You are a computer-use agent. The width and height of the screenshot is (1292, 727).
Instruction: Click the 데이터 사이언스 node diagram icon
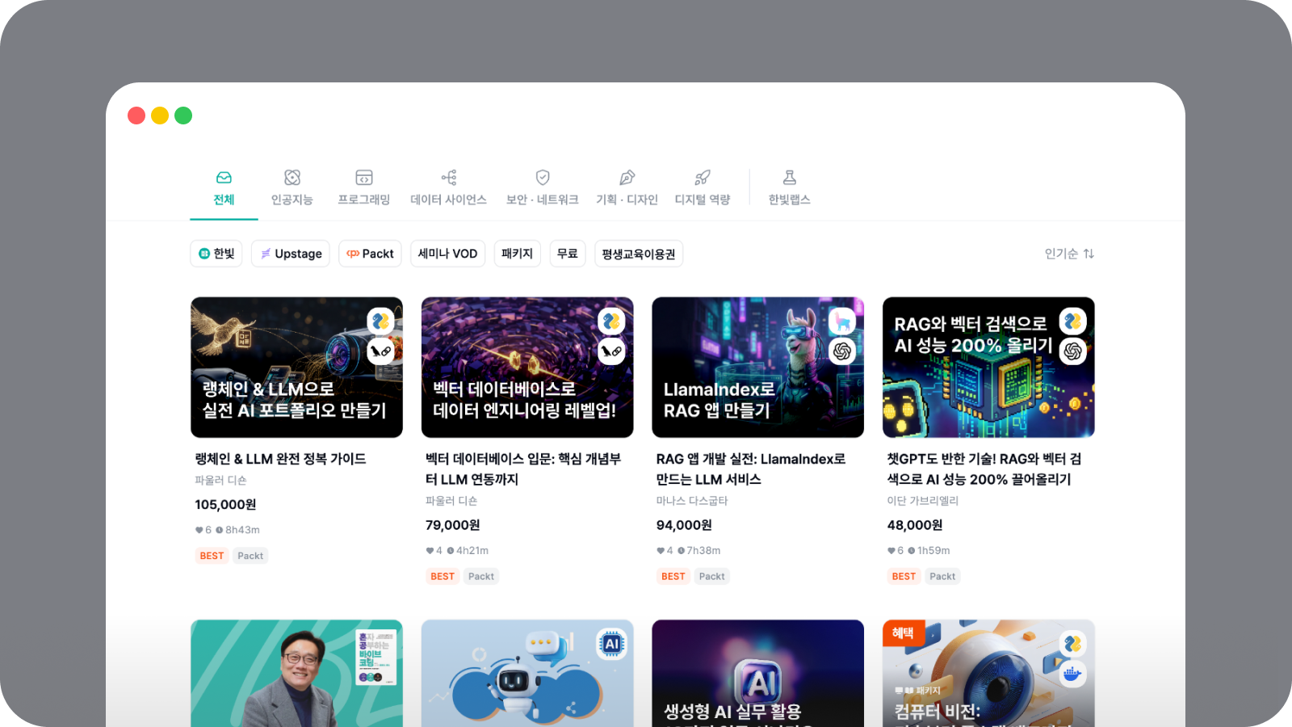coord(449,177)
